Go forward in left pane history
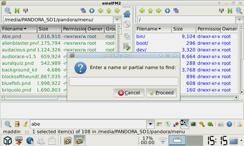 [x=117, y=11]
